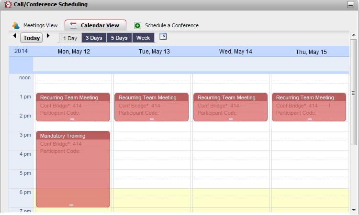Click the scrollbar down arrow
The height and width of the screenshot is (215, 359).
tap(354, 210)
